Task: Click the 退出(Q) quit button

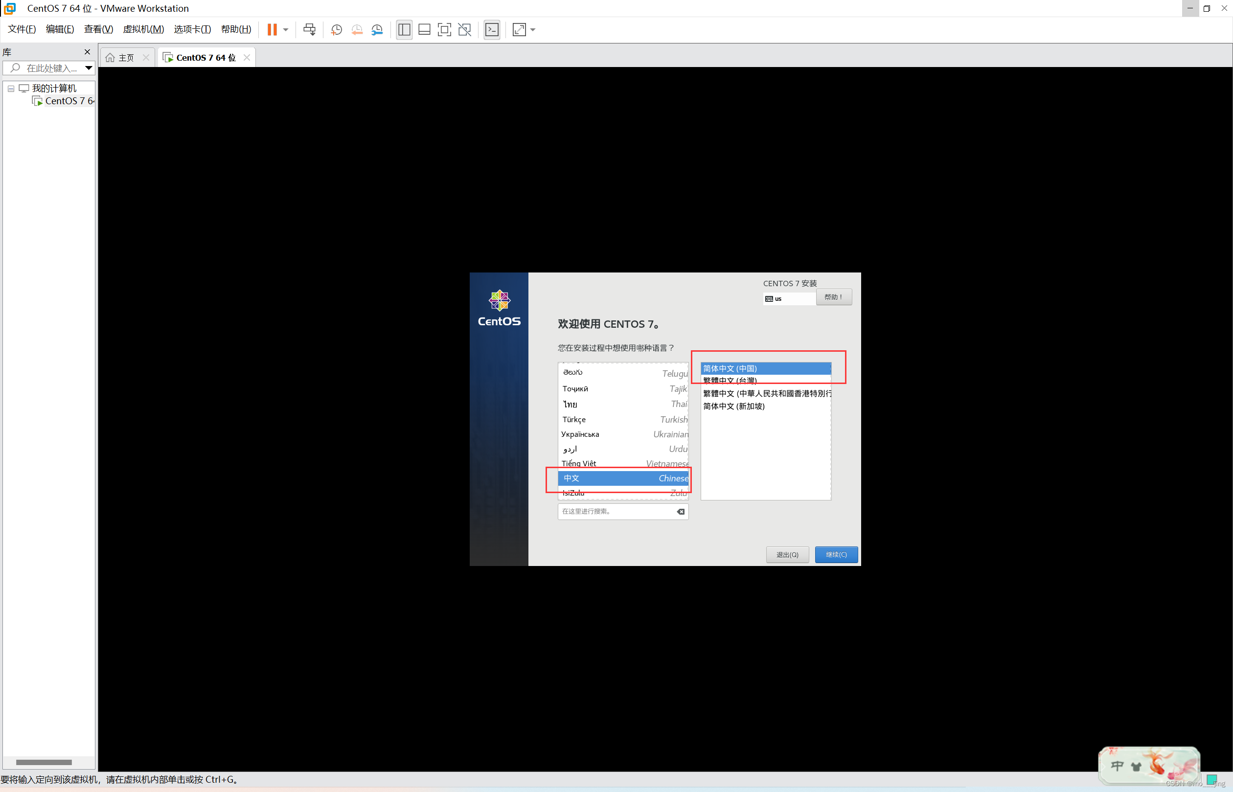Action: click(x=787, y=554)
